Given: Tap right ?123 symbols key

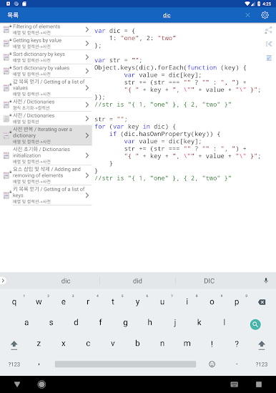Looking at the screenshot, I should [262, 364].
